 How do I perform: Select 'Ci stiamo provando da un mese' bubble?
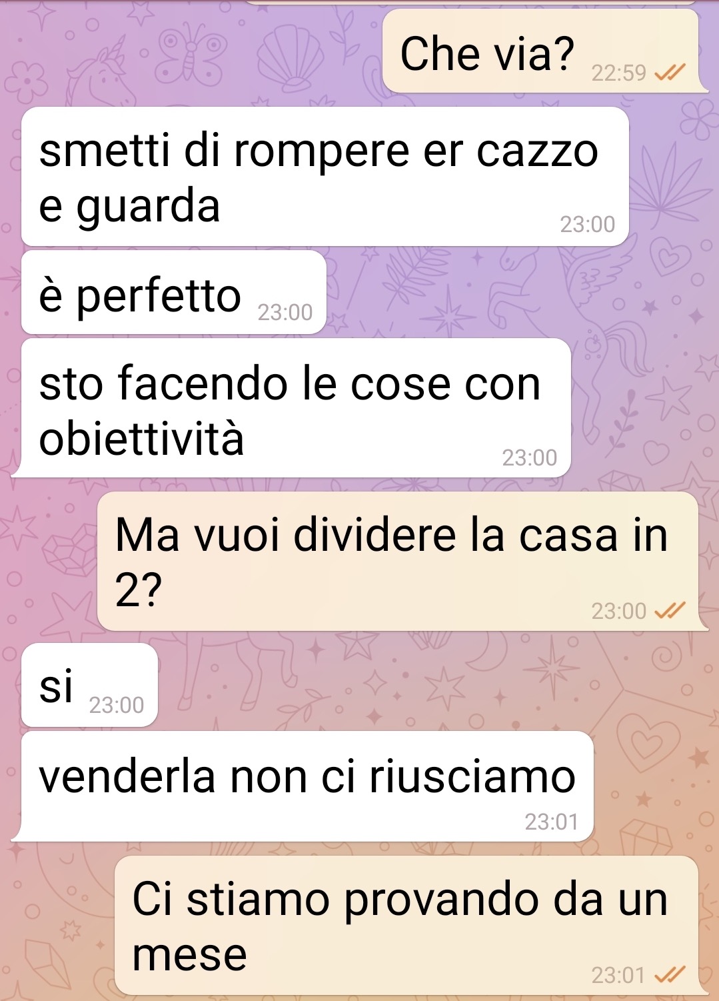pos(407,925)
